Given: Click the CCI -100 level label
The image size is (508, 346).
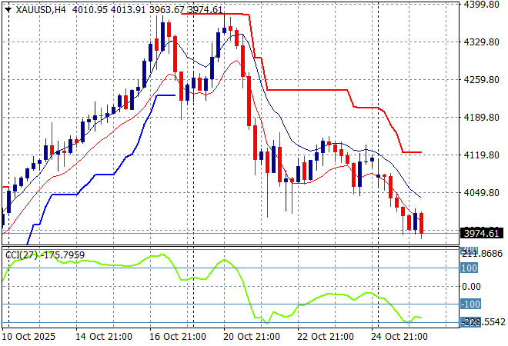Looking at the screenshot, I should (x=470, y=304).
